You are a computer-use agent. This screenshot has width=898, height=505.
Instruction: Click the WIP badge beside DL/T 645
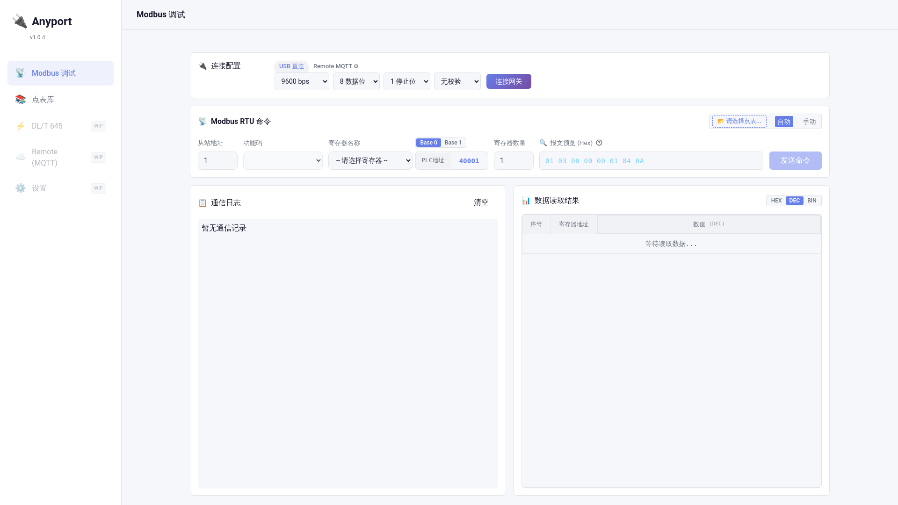98,126
